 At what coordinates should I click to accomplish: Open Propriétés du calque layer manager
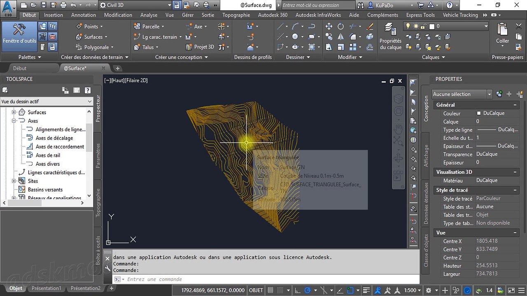390,36
